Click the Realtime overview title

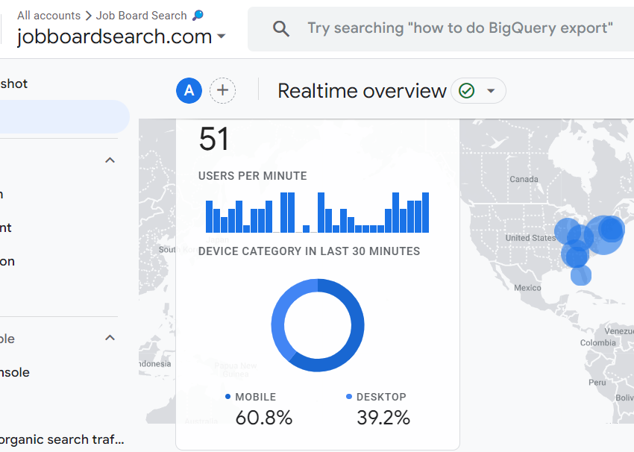pos(362,90)
